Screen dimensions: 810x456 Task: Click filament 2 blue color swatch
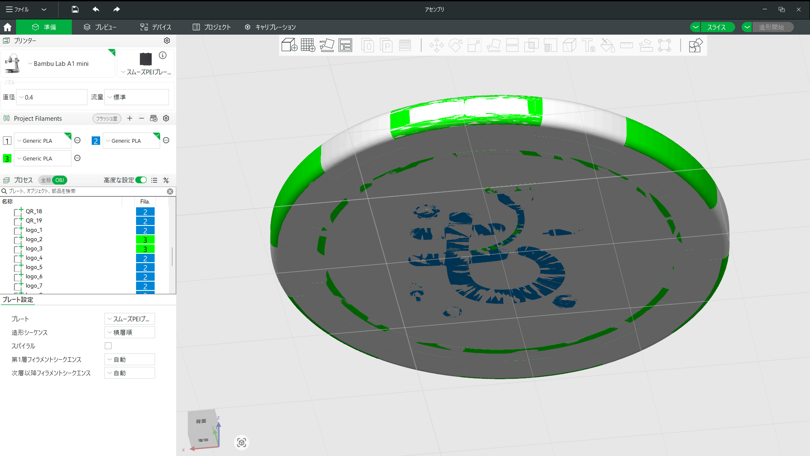point(96,141)
